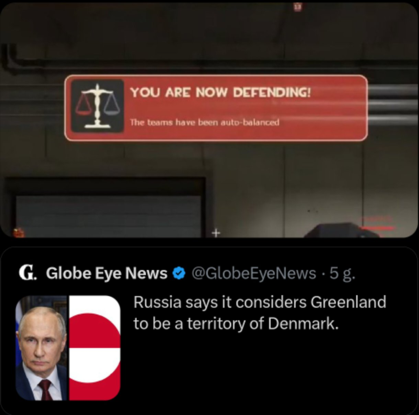The width and height of the screenshot is (419, 415).
Task: Open the portrait photo of man in suit
Action: [42, 348]
